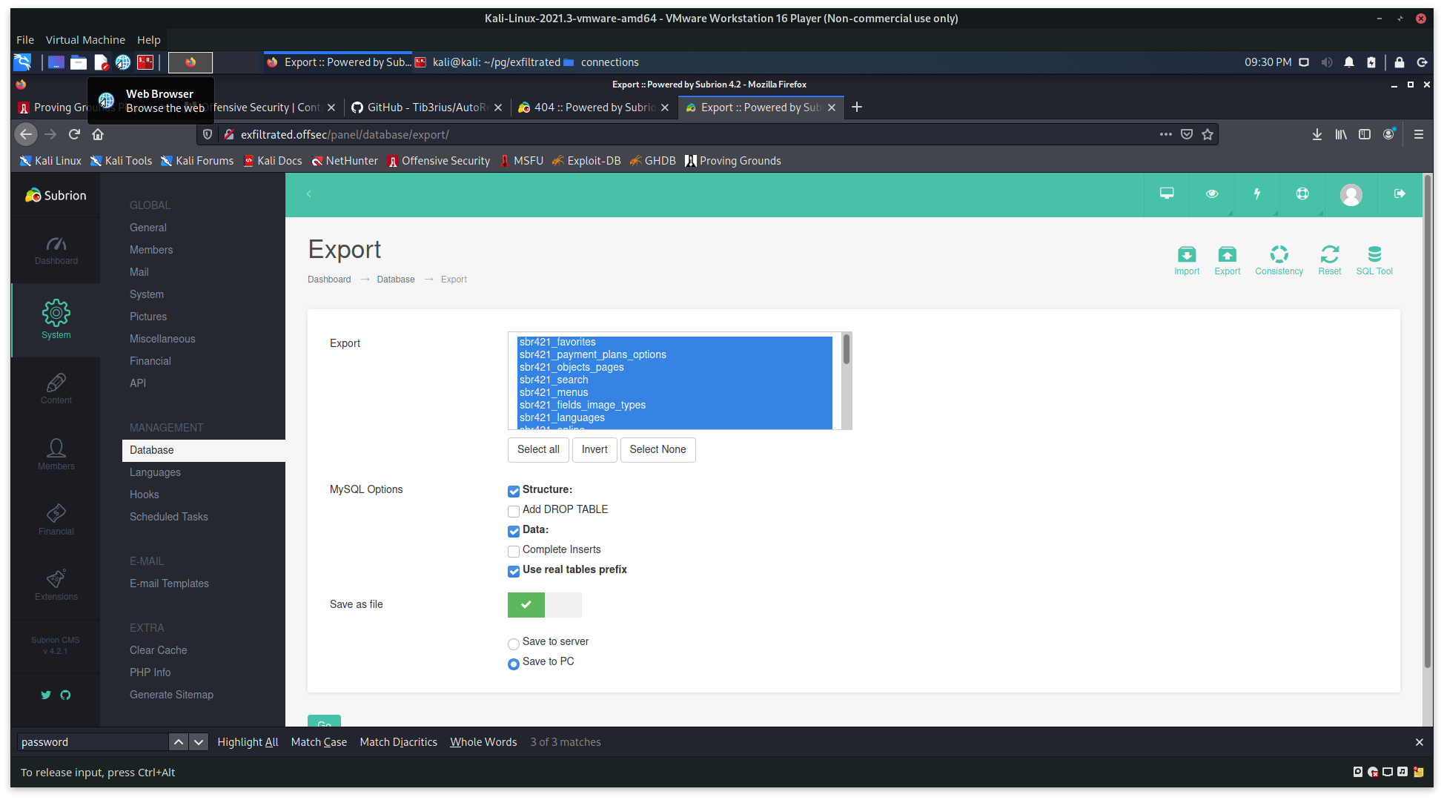Uncheck Use real tables prefix
1444x800 pixels.
[x=513, y=571]
